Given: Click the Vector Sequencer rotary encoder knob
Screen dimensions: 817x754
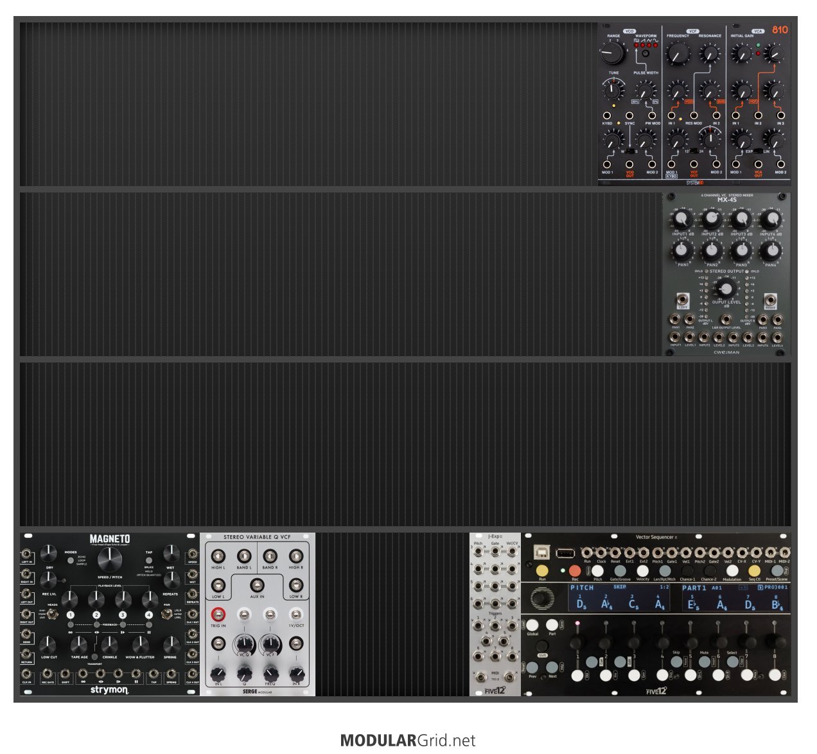Looking at the screenshot, I should coord(542,598).
